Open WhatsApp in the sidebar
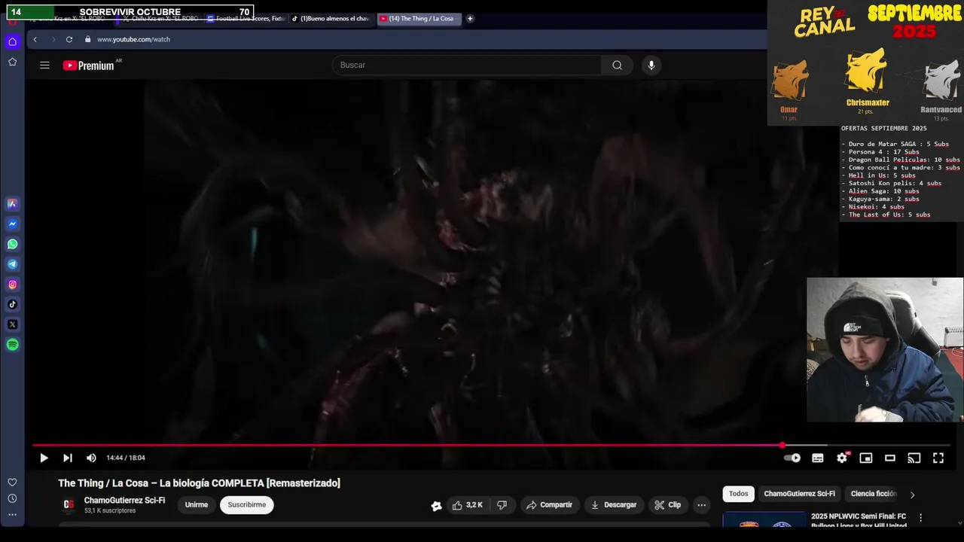The height and width of the screenshot is (542, 964). 12,244
